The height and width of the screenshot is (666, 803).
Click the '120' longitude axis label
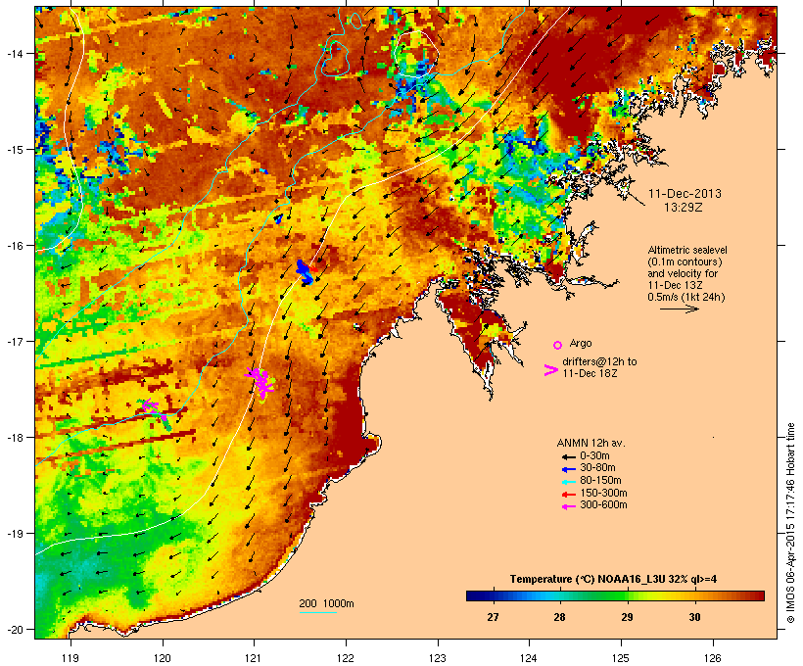pos(163,658)
